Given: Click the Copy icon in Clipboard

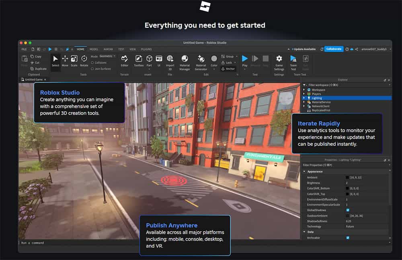Looking at the screenshot, I should click(x=32, y=56).
